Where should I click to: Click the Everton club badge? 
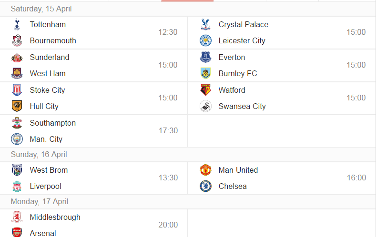click(x=205, y=57)
